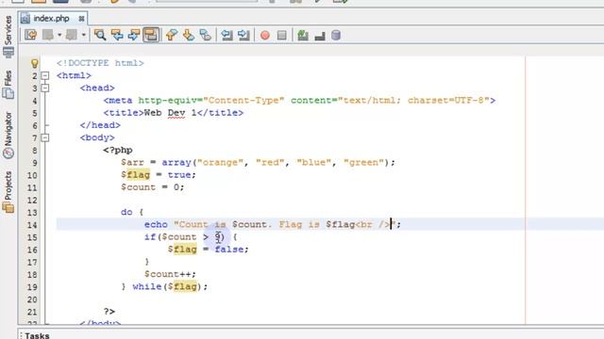
Task: Shift line right toolbar icon
Action: [x=243, y=35]
